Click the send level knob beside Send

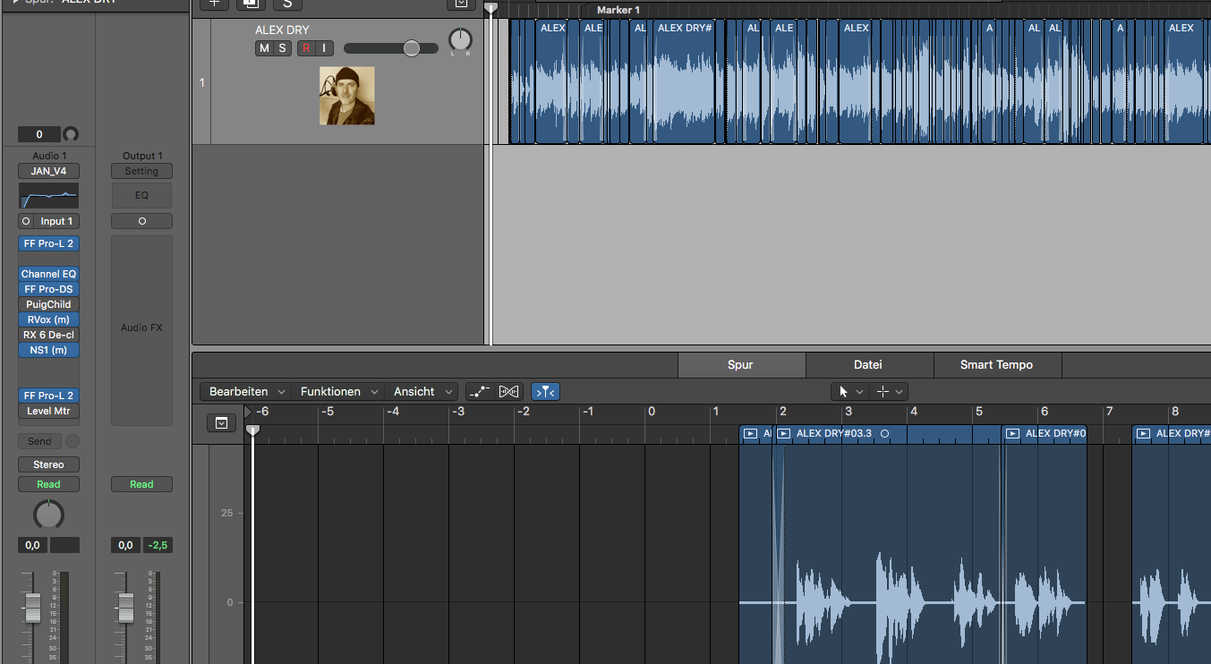tap(72, 441)
